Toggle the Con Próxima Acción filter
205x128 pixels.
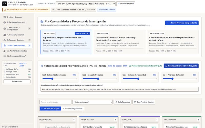(x=144, y=102)
